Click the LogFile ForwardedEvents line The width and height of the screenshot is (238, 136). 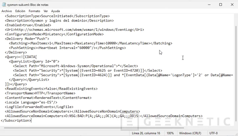tap(39, 107)
